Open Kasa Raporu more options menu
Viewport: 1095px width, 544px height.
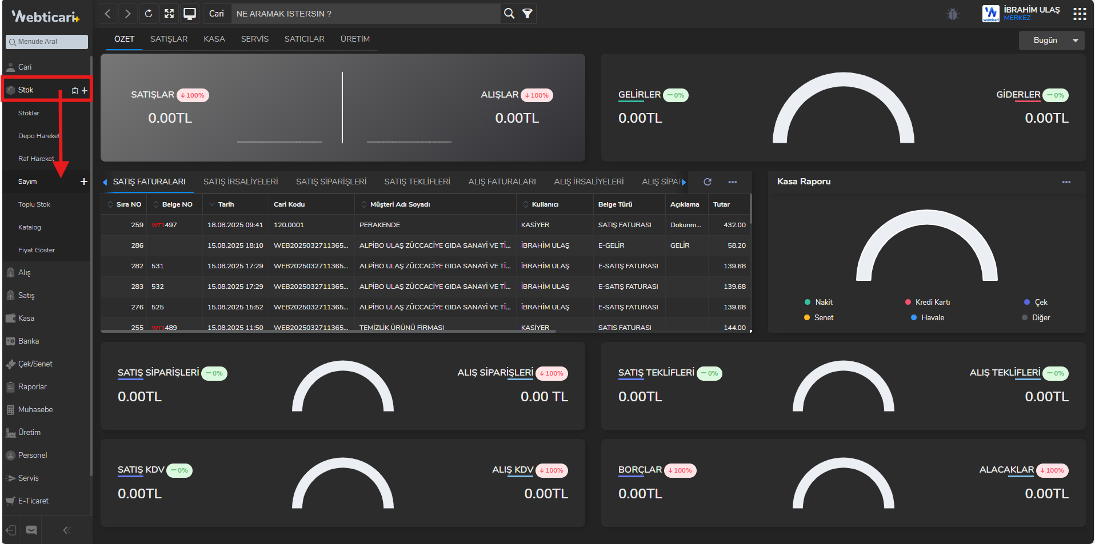coord(1066,182)
